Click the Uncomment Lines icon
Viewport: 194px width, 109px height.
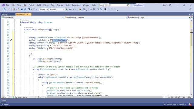pos(101,9)
